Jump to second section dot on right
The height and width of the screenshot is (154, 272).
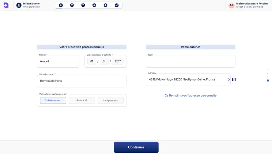[x=268, y=74]
